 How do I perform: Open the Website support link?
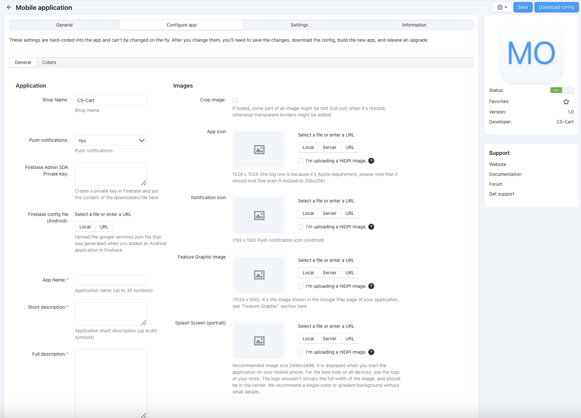(498, 164)
